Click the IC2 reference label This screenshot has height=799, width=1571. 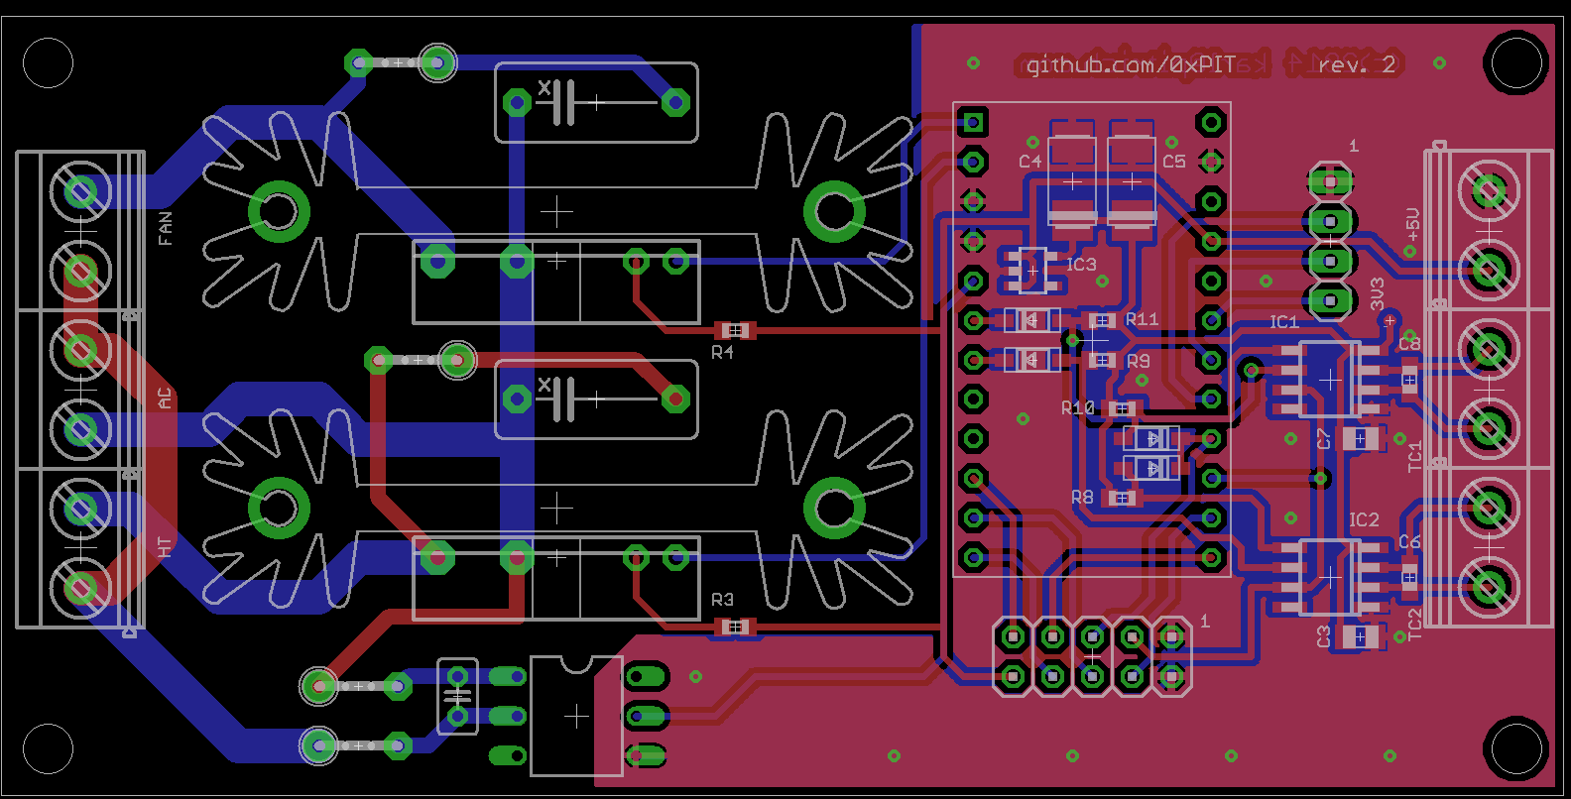click(1364, 519)
